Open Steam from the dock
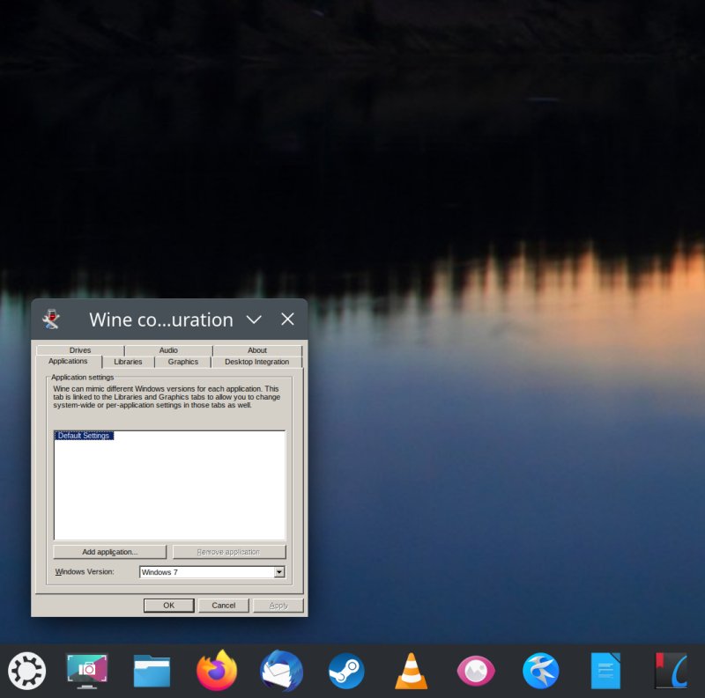 pos(346,672)
